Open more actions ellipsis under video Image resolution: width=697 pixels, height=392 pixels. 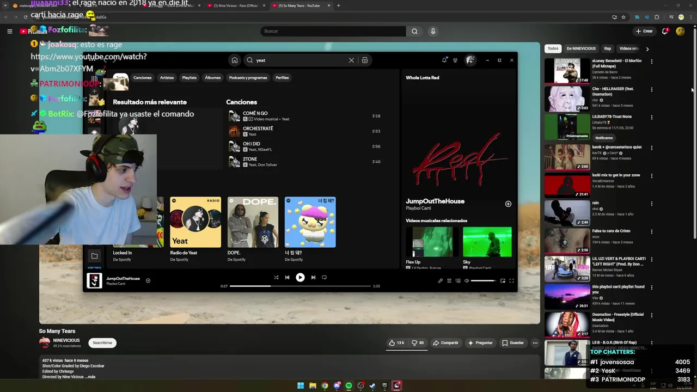tap(535, 343)
